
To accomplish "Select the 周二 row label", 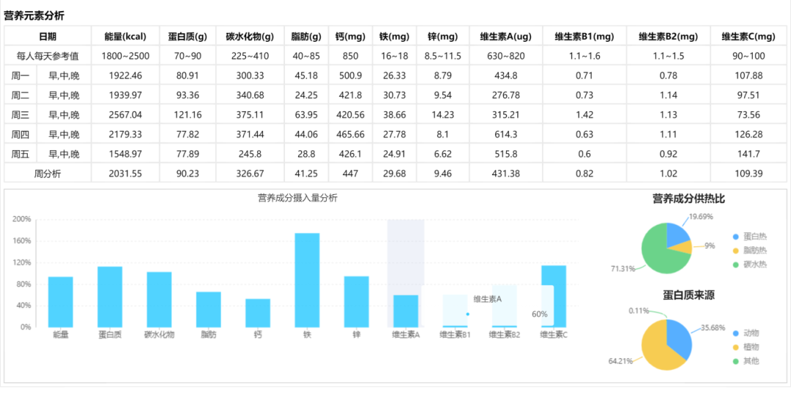I will pyautogui.click(x=21, y=95).
